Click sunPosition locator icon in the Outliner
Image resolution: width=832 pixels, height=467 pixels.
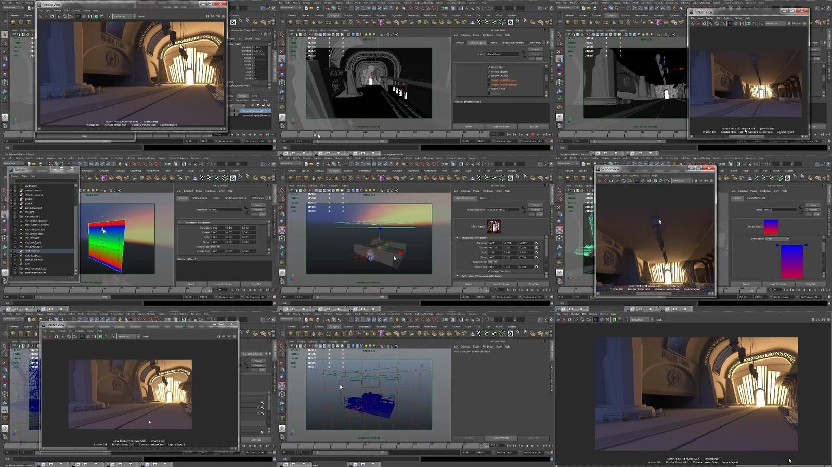pos(21,186)
